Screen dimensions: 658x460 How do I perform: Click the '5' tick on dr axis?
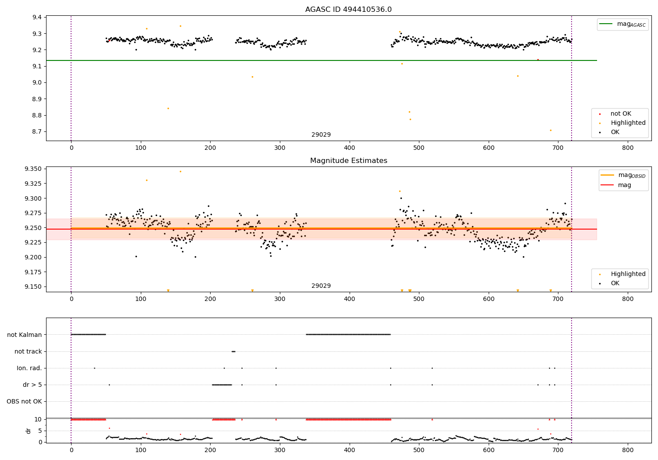coord(40,431)
